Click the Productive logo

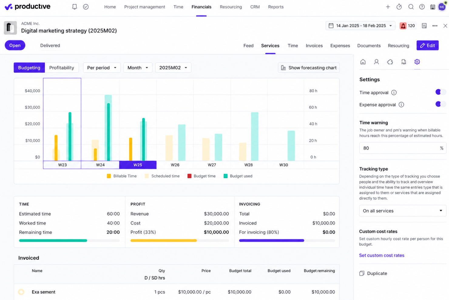click(x=28, y=7)
